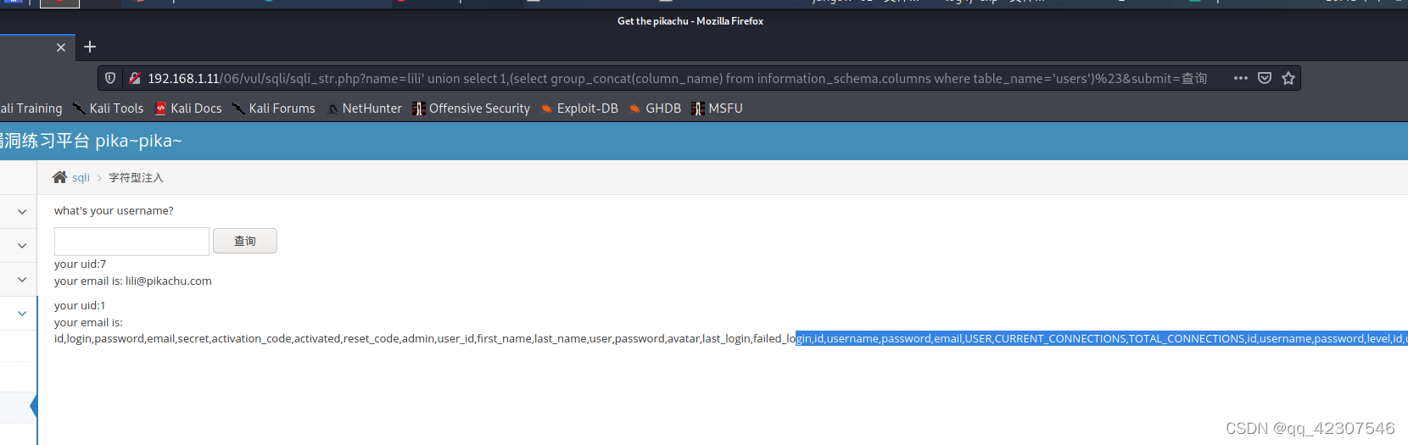This screenshot has width=1408, height=445.
Task: Click the 'what's your username?' prompt
Action: pos(114,211)
